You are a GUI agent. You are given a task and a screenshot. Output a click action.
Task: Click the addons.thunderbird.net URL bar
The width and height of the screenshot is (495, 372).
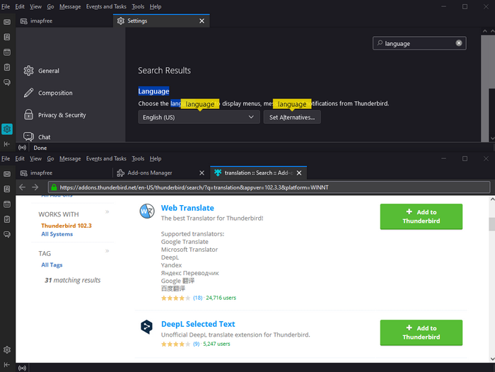click(269, 187)
